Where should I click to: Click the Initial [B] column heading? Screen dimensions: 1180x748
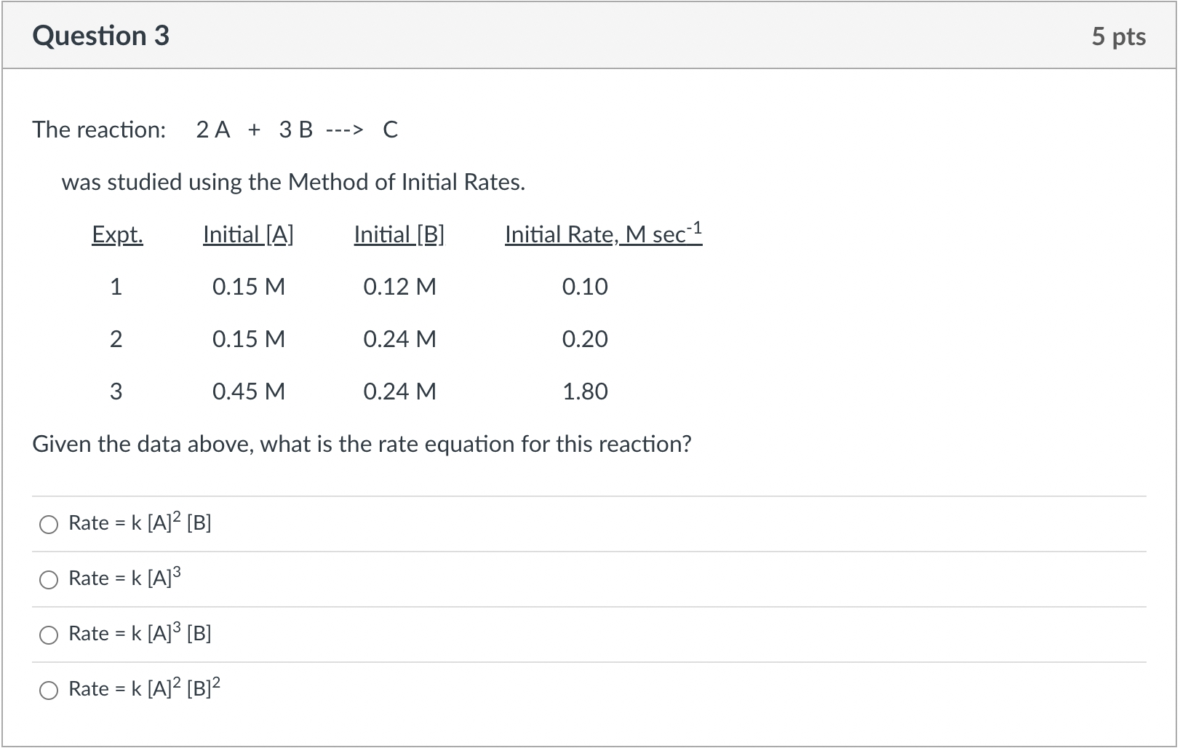point(399,234)
